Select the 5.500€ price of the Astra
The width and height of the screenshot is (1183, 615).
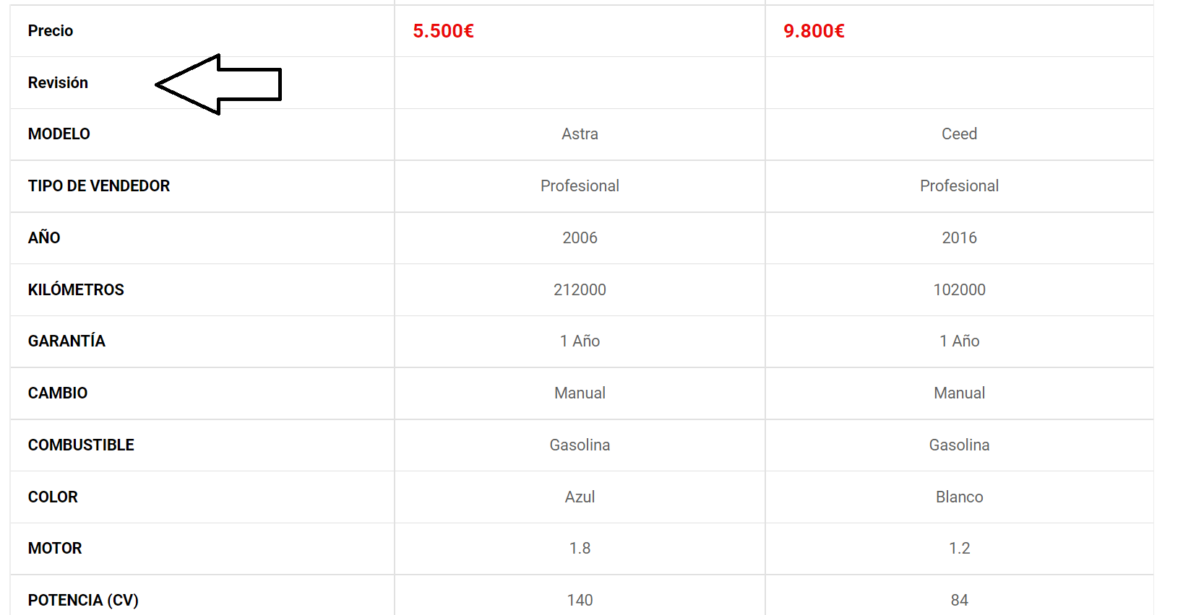click(443, 31)
